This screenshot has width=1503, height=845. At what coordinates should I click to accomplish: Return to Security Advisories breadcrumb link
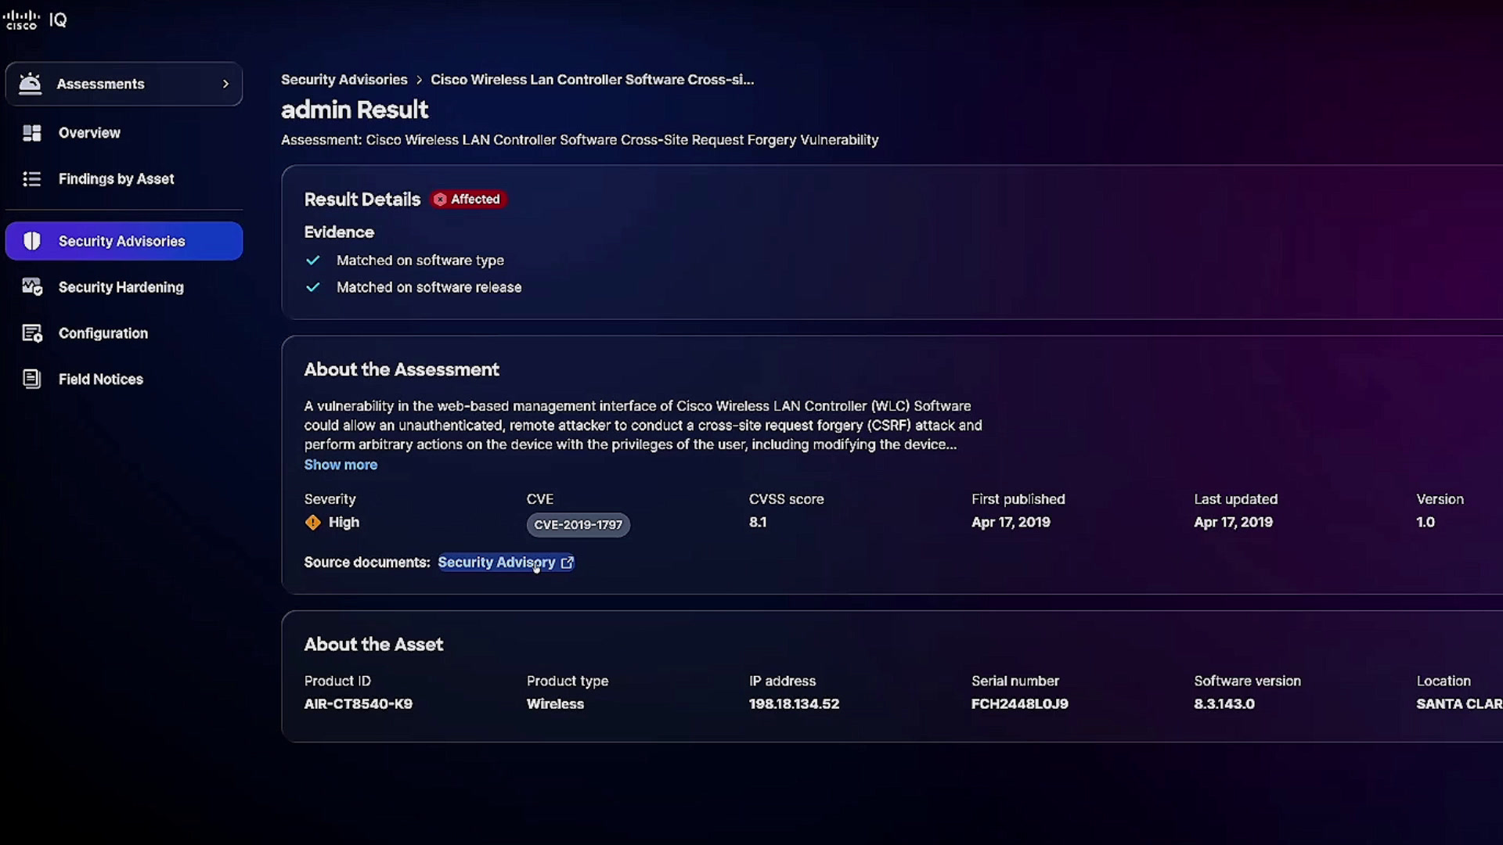click(344, 80)
